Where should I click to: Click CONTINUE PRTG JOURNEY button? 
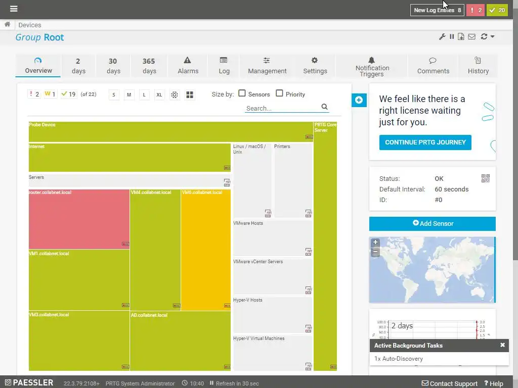pos(425,142)
